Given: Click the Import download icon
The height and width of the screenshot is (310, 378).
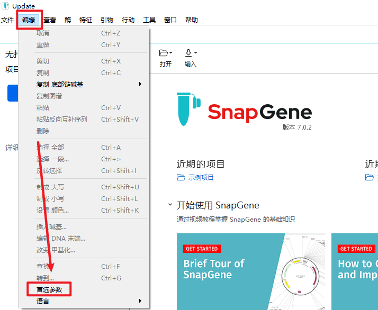Looking at the screenshot, I should [188, 53].
